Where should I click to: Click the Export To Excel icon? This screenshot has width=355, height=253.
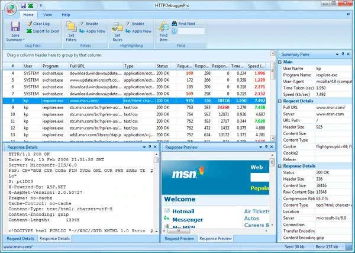[x=29, y=31]
